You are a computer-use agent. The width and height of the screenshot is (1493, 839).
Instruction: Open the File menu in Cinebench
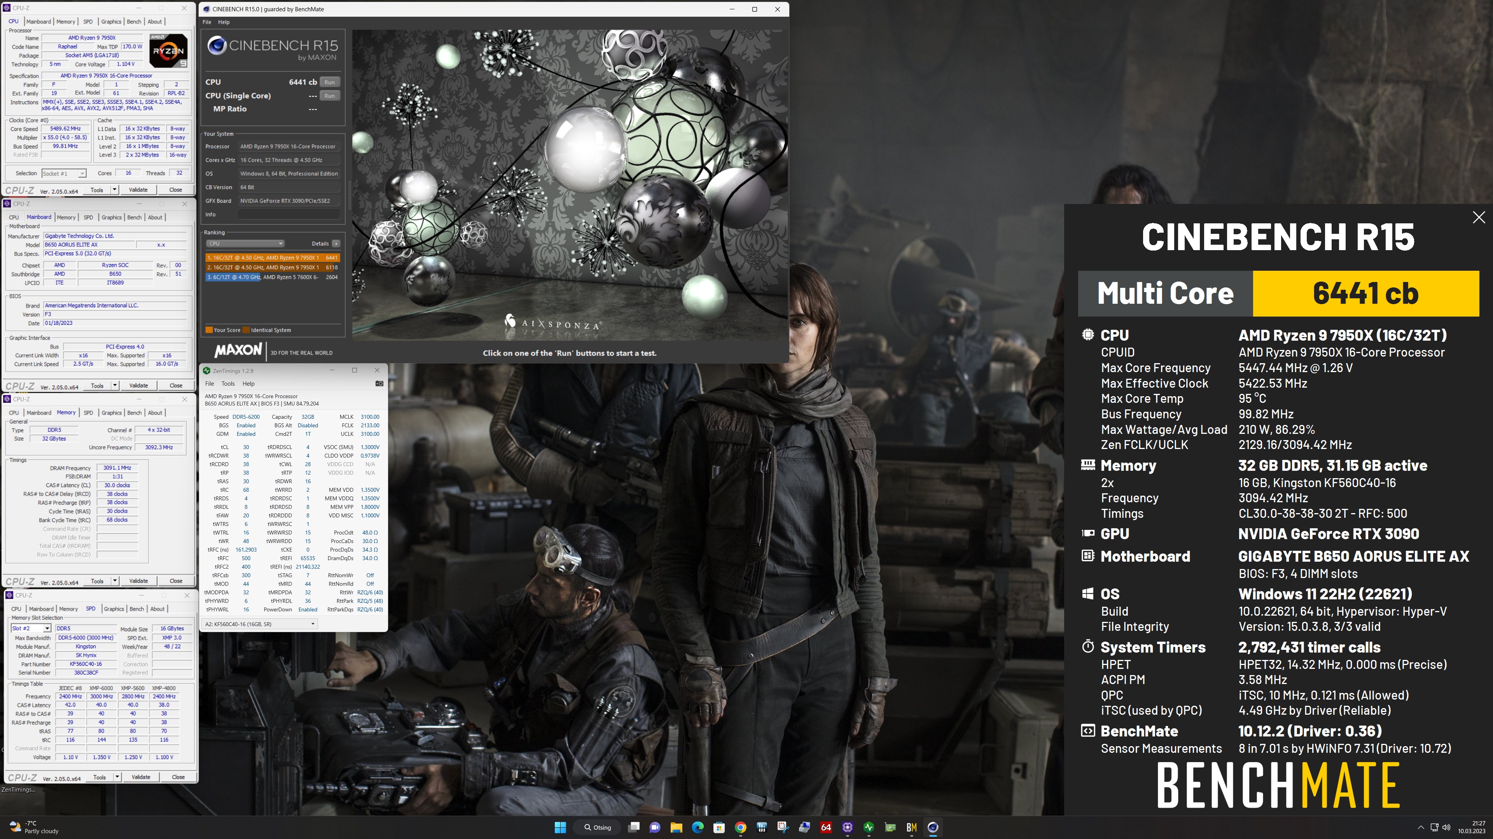coord(207,22)
